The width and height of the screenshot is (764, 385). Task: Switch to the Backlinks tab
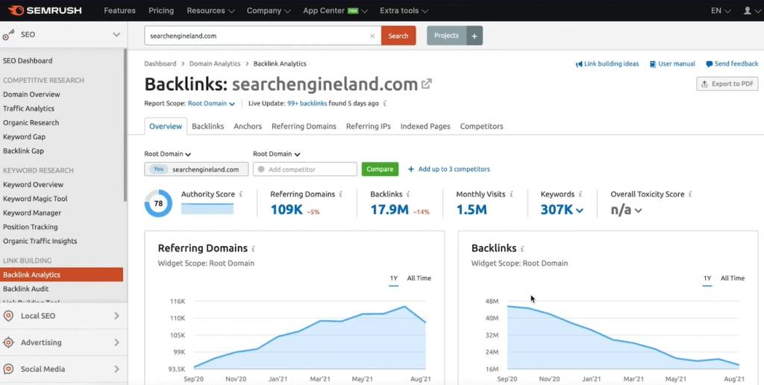pos(208,126)
